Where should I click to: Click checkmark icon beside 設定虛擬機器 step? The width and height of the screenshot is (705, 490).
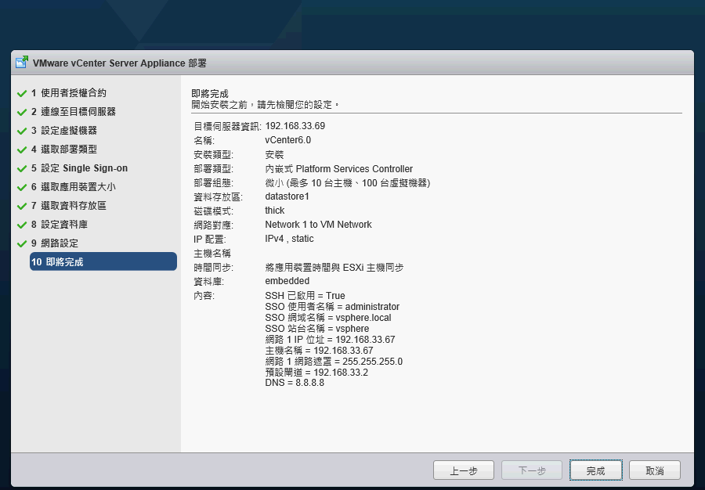tap(22, 132)
